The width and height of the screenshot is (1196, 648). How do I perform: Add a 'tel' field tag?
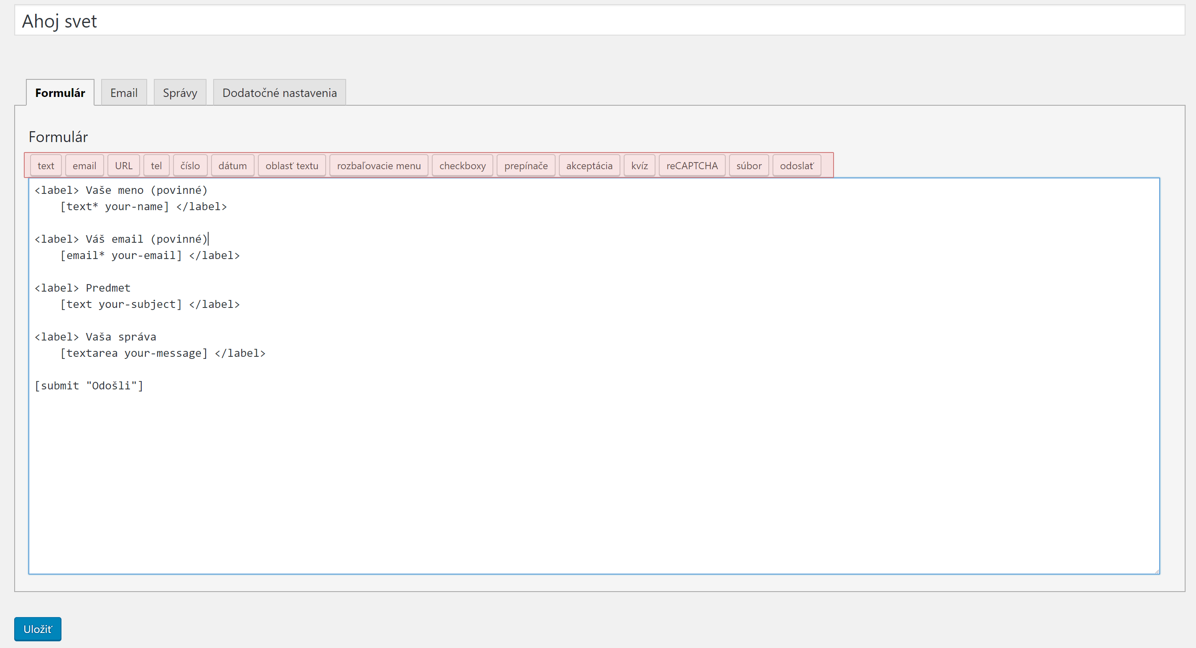point(156,166)
